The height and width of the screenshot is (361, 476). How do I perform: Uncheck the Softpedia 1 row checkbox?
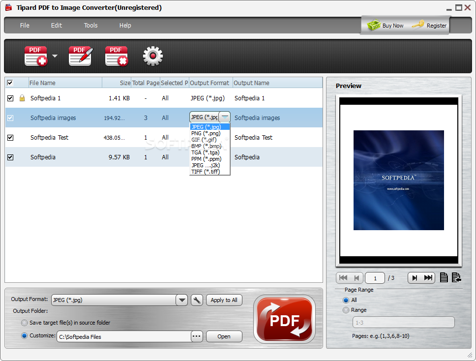[10, 98]
